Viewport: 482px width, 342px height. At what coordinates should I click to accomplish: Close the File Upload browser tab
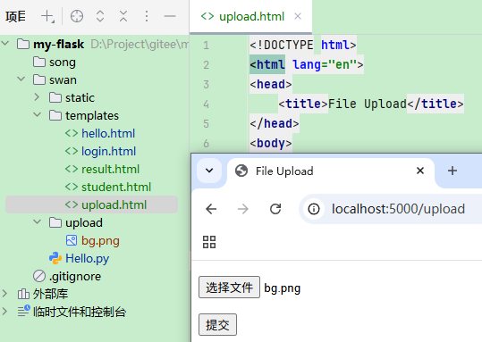tap(420, 171)
